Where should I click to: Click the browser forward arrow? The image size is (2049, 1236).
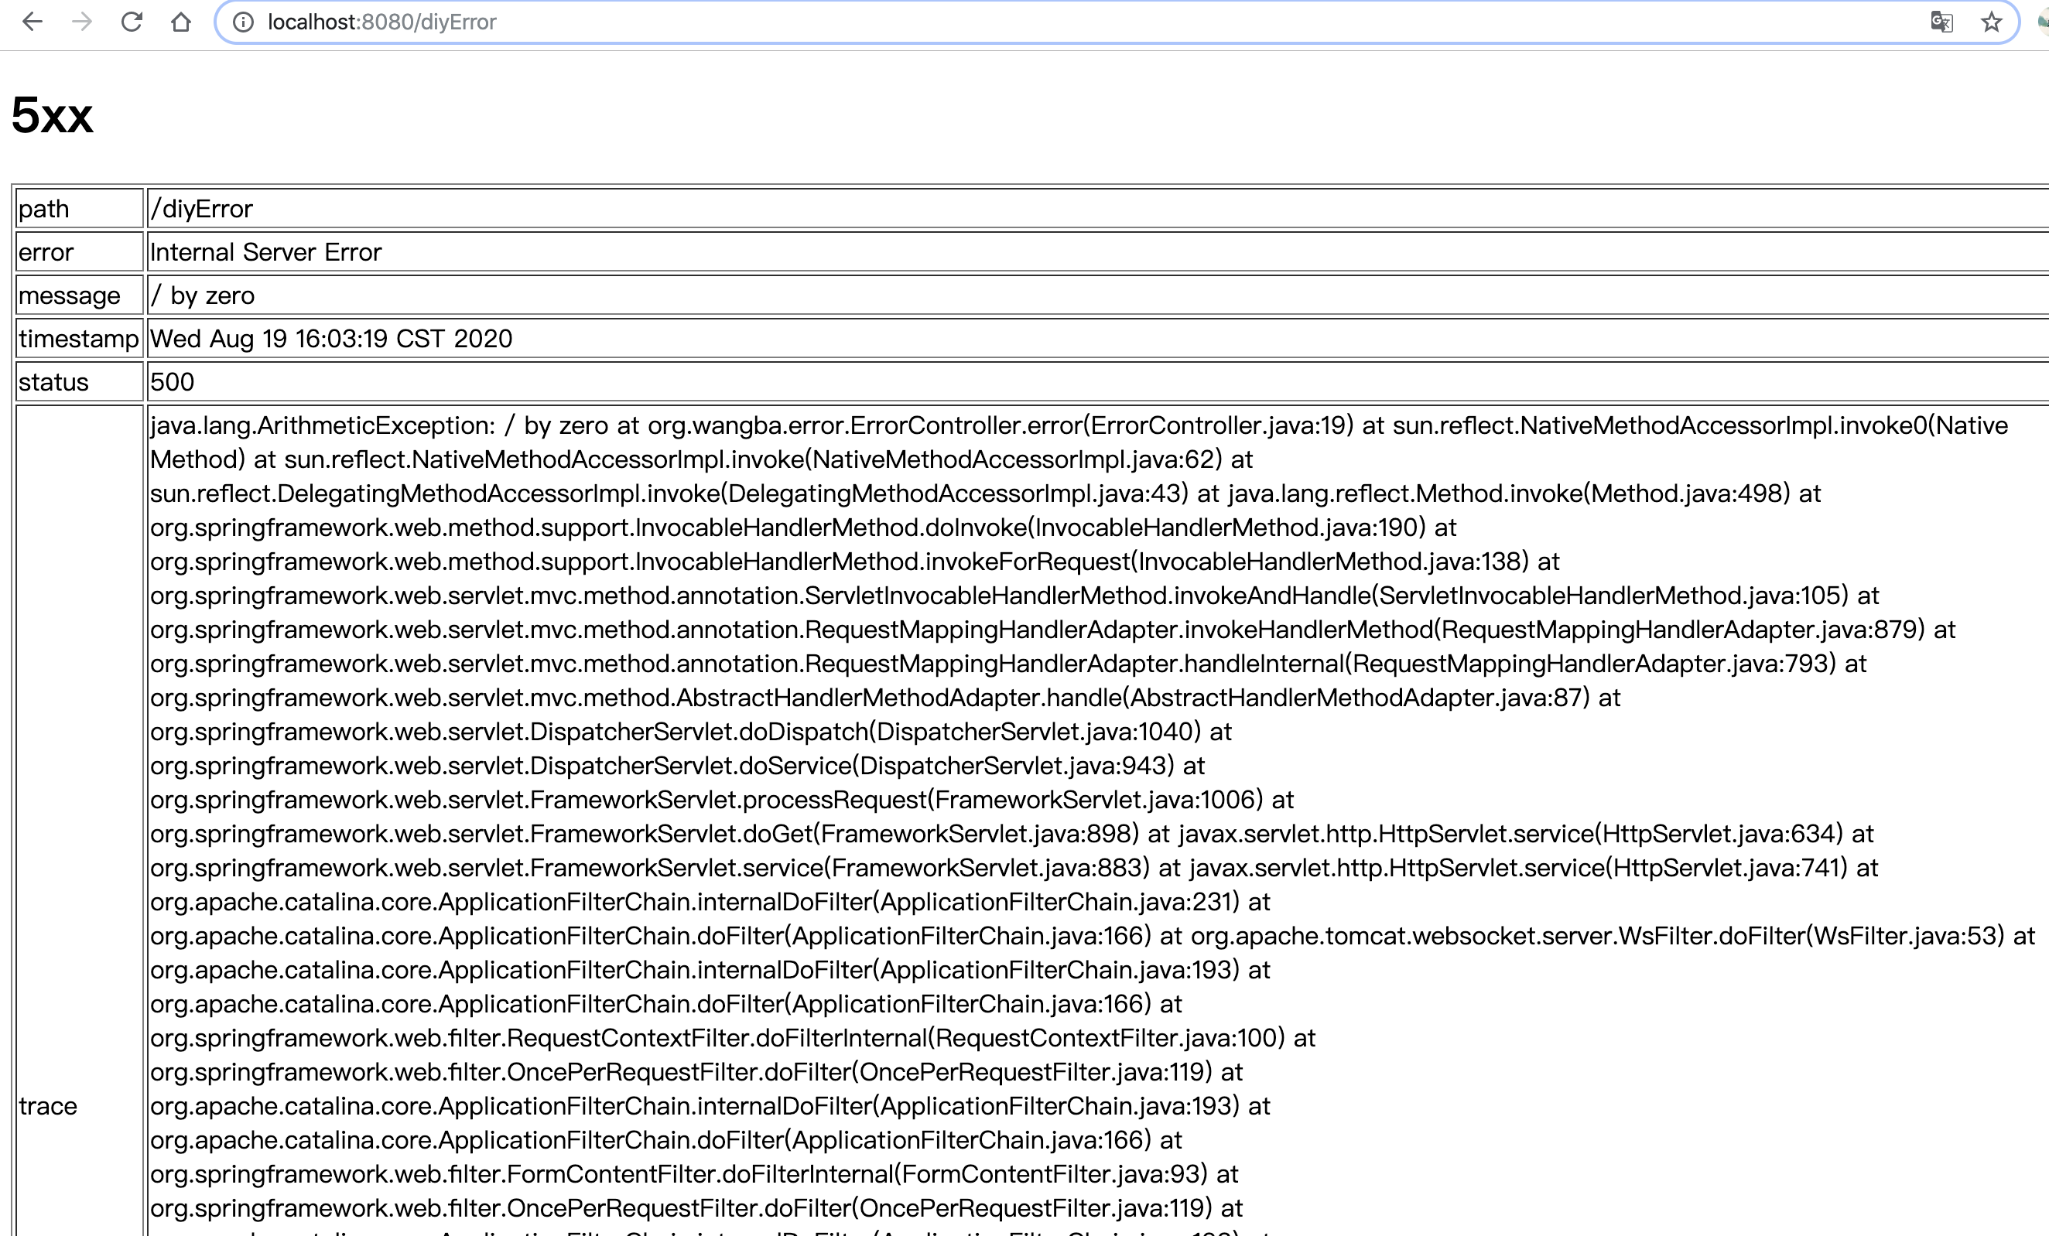[81, 22]
